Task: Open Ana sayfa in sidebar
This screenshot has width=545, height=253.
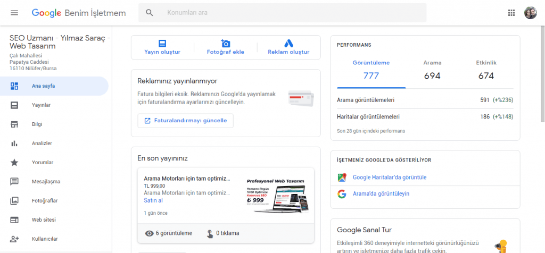Action: [x=54, y=86]
